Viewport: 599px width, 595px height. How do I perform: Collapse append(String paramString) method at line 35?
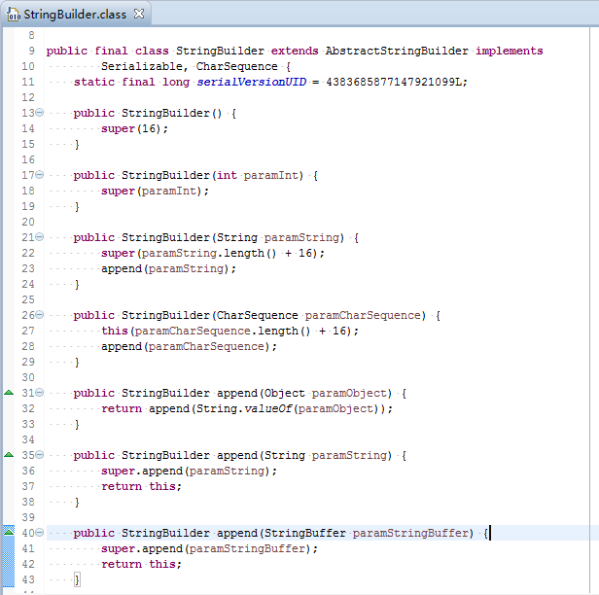pyautogui.click(x=39, y=455)
